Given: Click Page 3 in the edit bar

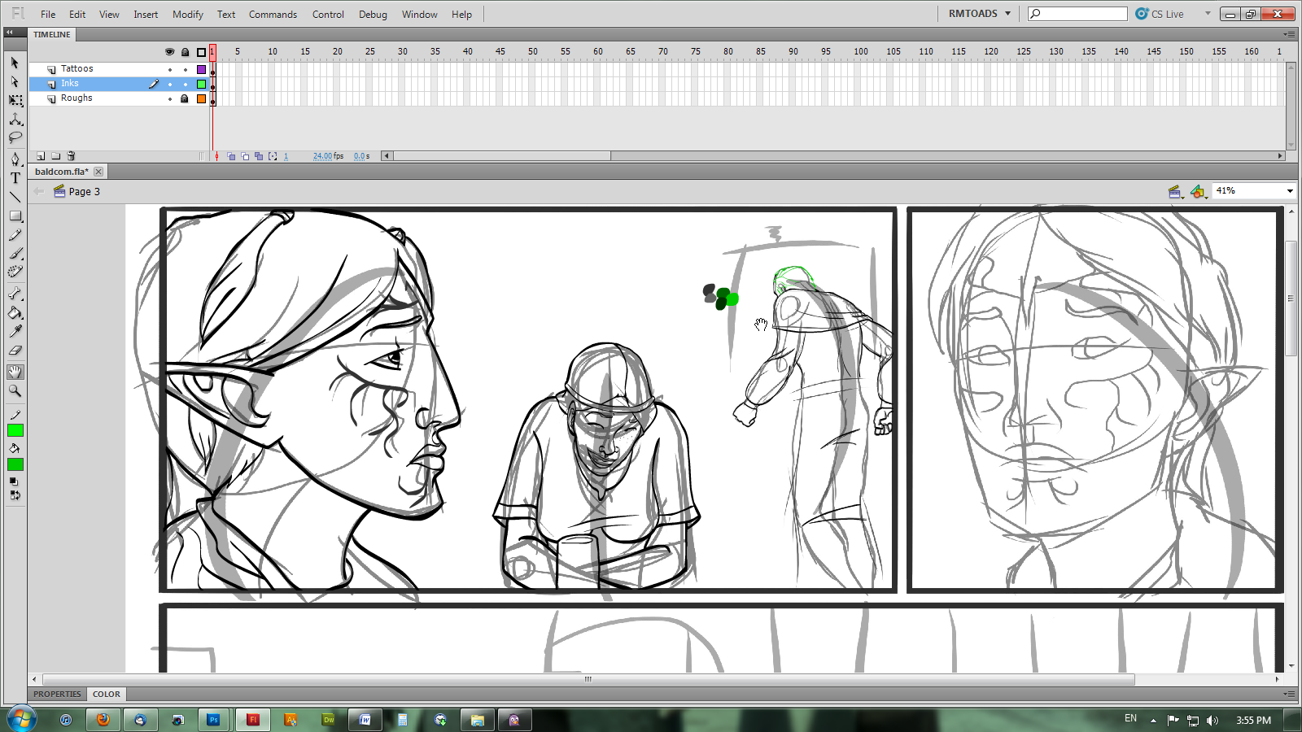Looking at the screenshot, I should pos(84,192).
